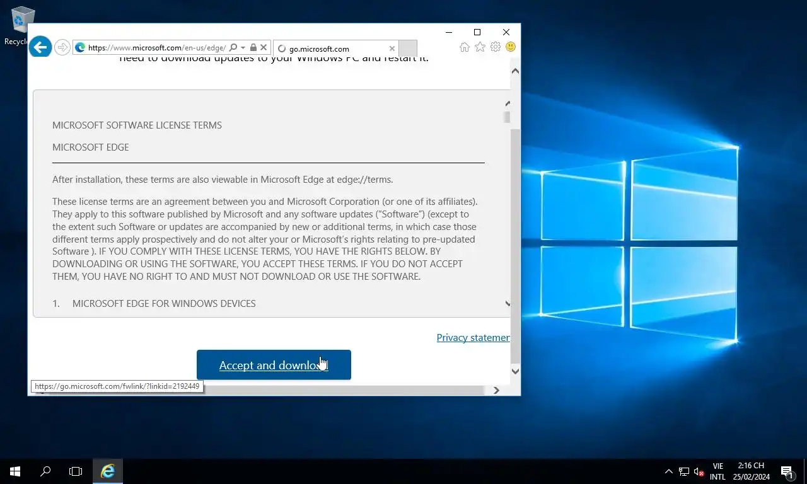Click the security padlock icon
807x484 pixels.
(253, 47)
